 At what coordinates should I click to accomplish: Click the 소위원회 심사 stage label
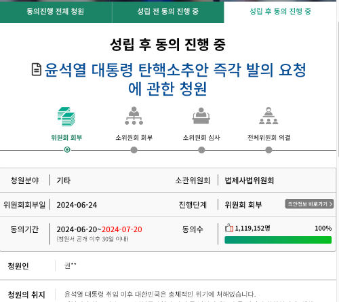pyautogui.click(x=201, y=138)
